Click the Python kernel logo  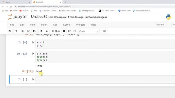coord(168,17)
